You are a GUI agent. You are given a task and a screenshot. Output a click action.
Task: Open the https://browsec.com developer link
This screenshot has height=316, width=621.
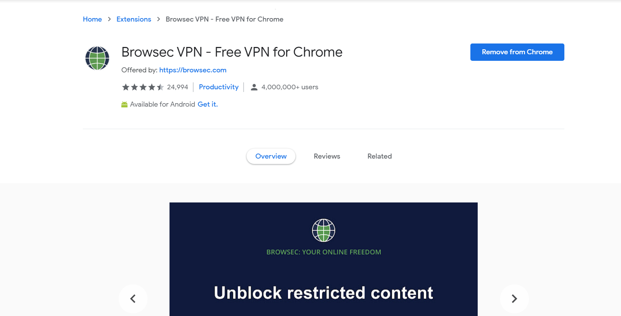(x=193, y=70)
